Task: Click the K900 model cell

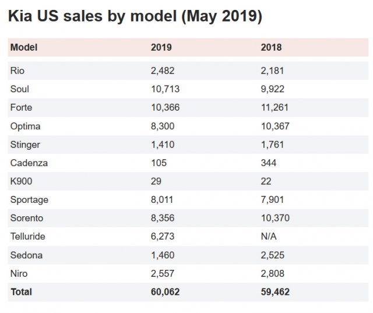Action: [x=22, y=181]
